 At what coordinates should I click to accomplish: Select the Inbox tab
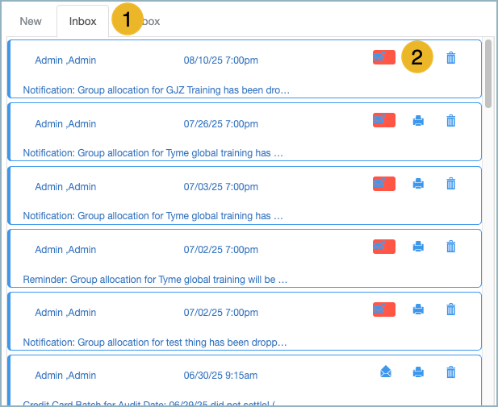82,21
